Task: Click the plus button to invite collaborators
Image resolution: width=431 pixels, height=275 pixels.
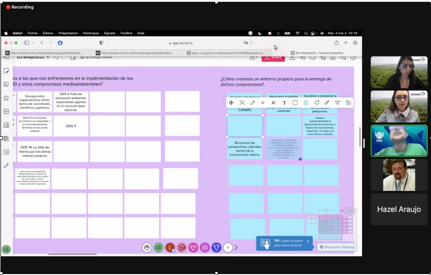Action: pos(228,247)
